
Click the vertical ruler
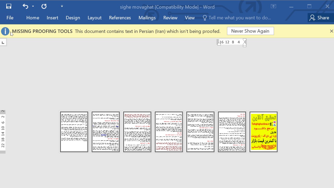coord(3,132)
